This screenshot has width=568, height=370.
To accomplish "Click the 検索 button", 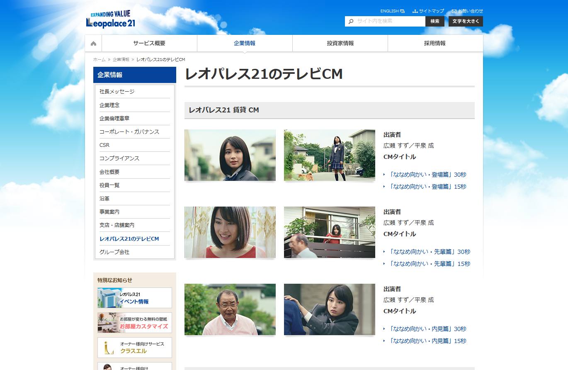I will point(435,21).
